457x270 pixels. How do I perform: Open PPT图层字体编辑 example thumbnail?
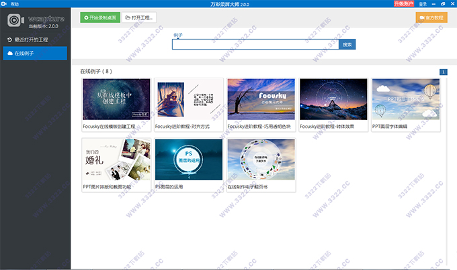[x=406, y=99]
